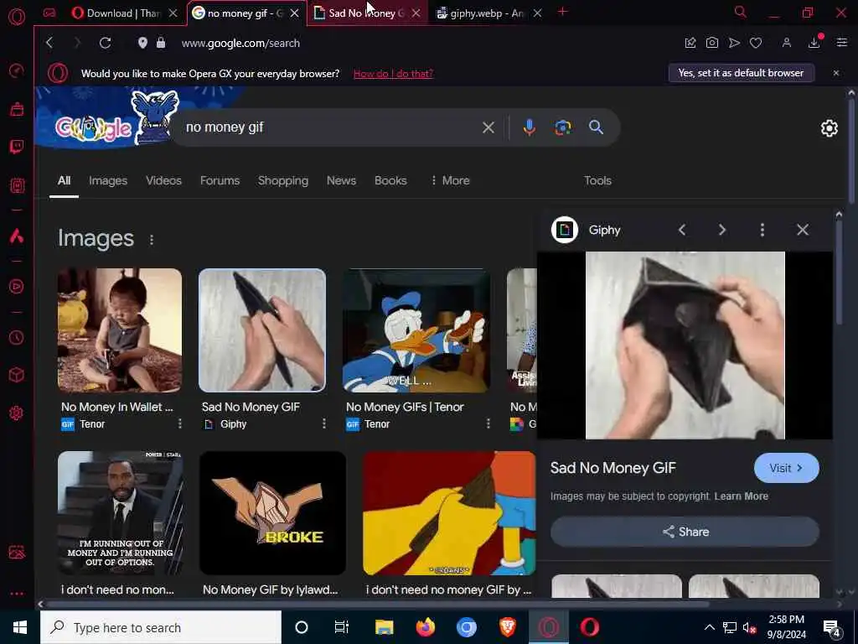Viewport: 858px width, 644px height.
Task: Open options for No Money In Wallet result
Action: (x=179, y=423)
